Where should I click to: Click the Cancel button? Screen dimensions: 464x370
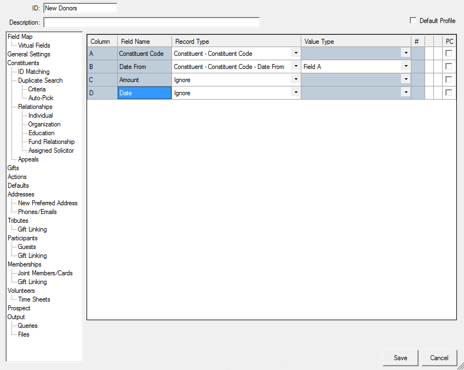click(439, 358)
